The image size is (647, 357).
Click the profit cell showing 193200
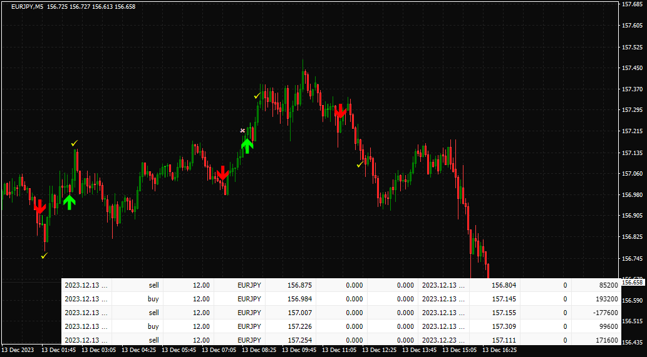597,299
